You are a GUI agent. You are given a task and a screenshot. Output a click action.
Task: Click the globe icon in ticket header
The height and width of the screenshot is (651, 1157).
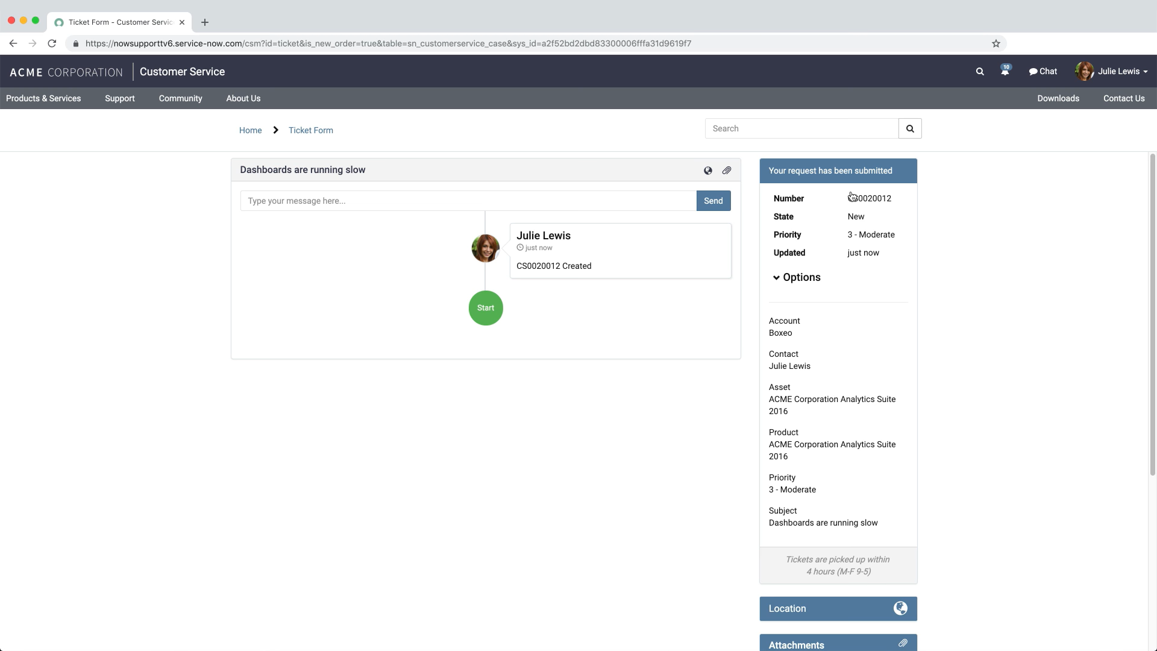708,171
